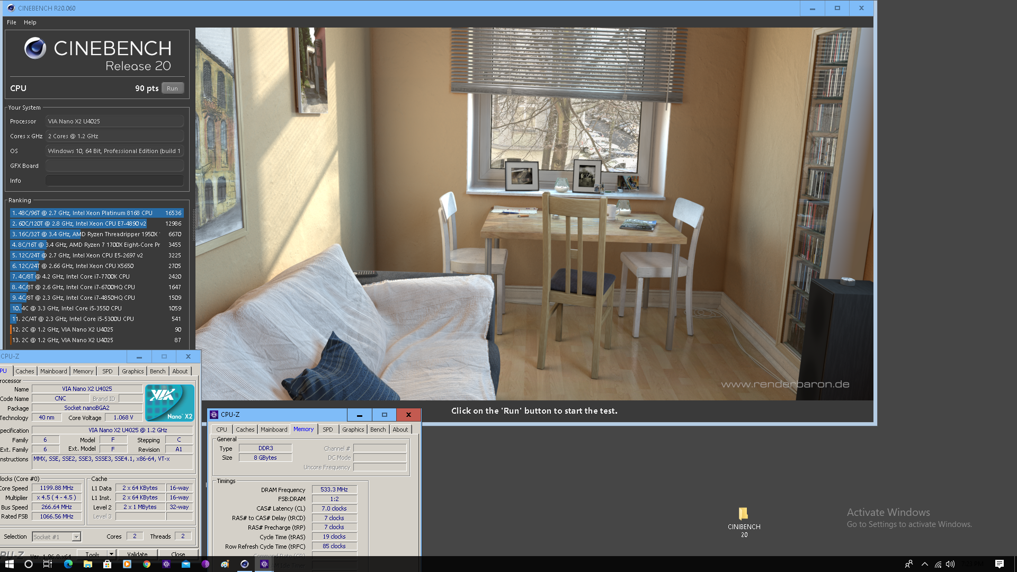Select ranking row 12 VIA Nano X2 scoring 90

tap(97, 329)
